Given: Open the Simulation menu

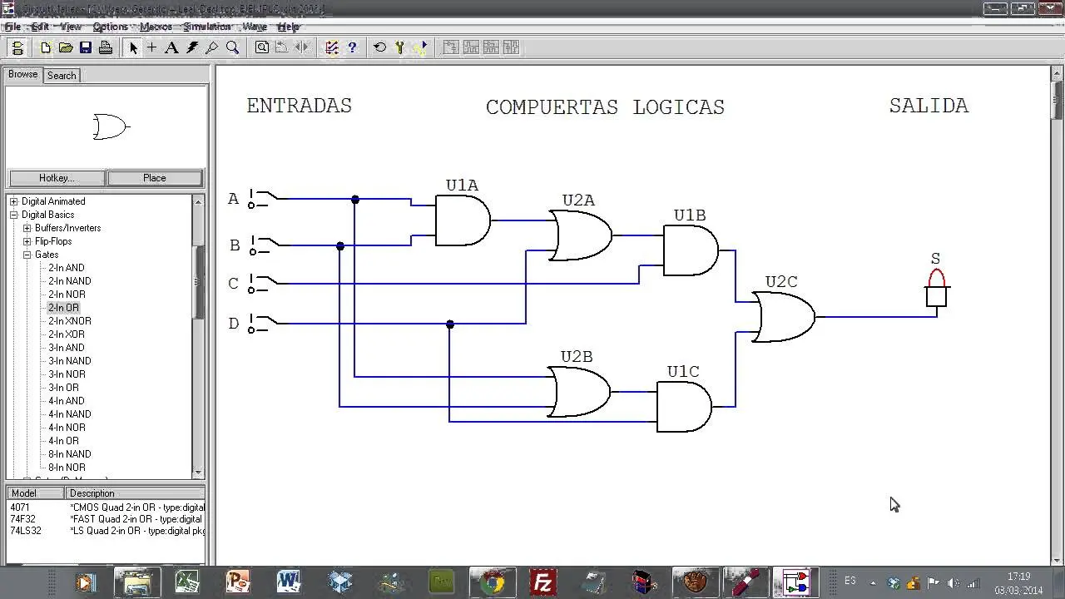Looking at the screenshot, I should pos(206,27).
